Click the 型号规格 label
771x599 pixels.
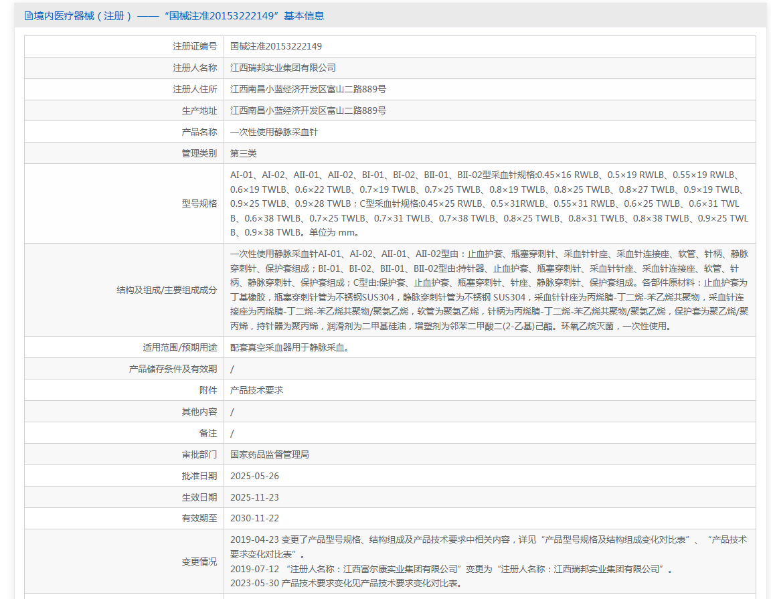pyautogui.click(x=199, y=203)
